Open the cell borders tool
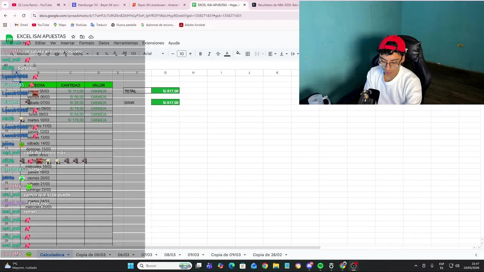Screen dimensions: 484x272 point(248,54)
